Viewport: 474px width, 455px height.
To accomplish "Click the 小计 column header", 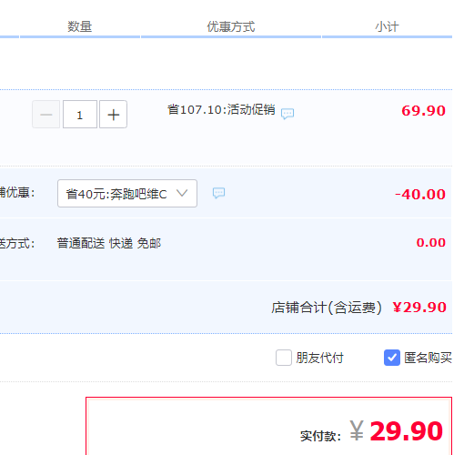I will (387, 26).
